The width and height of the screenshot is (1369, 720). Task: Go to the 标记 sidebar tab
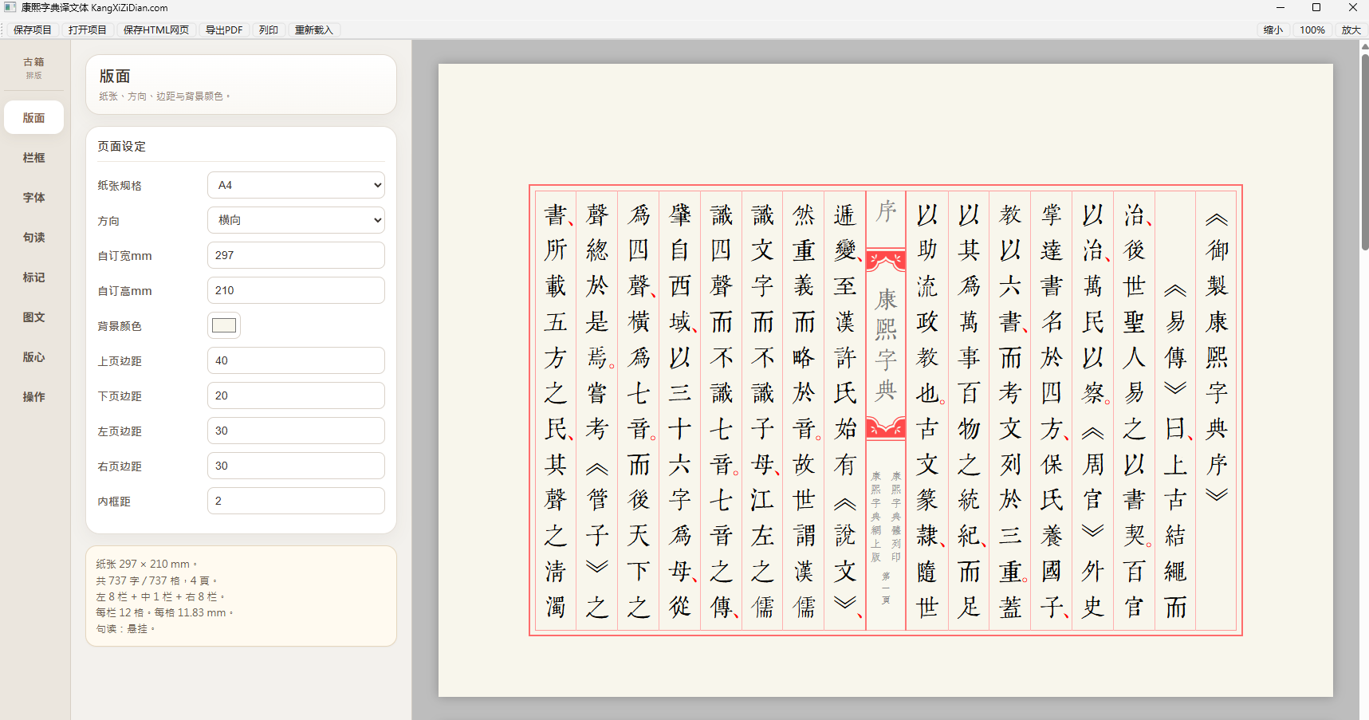point(33,277)
